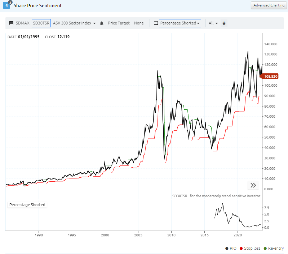This screenshot has height=254, width=288.
Task: Click the Percentage Shorted panel label on chart
Action: pyautogui.click(x=27, y=205)
